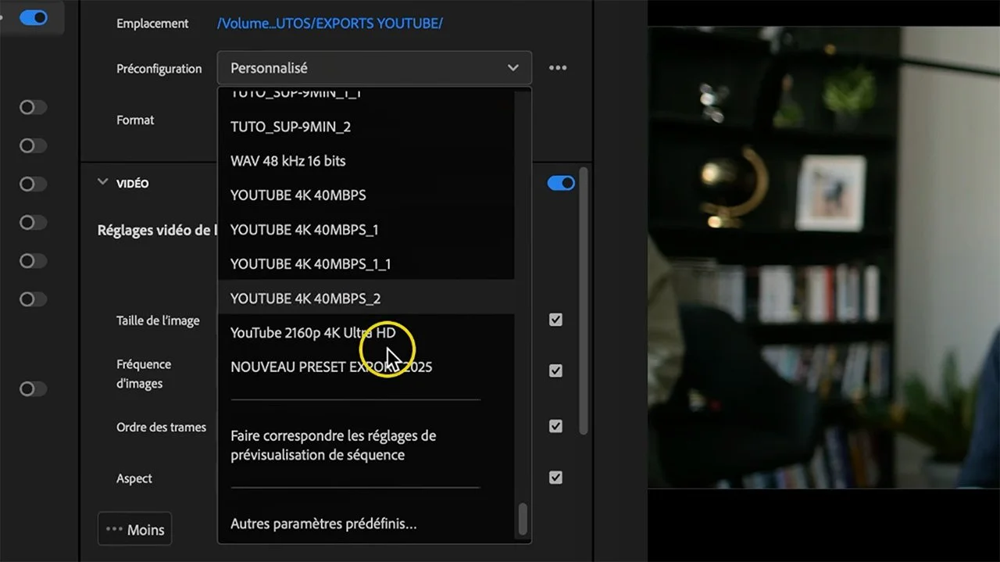Check the Taille de l'image checkbox
The image size is (1000, 562).
coord(555,320)
